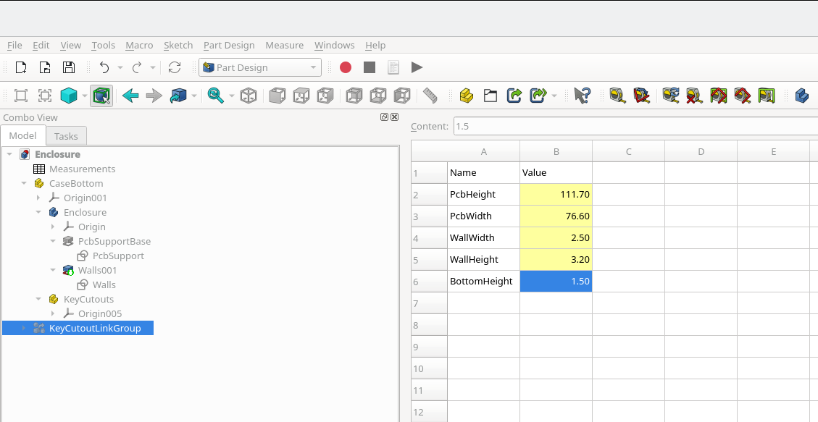Viewport: 818px width, 422px height.
Task: Click the Measure distance ruler icon
Action: tap(430, 96)
